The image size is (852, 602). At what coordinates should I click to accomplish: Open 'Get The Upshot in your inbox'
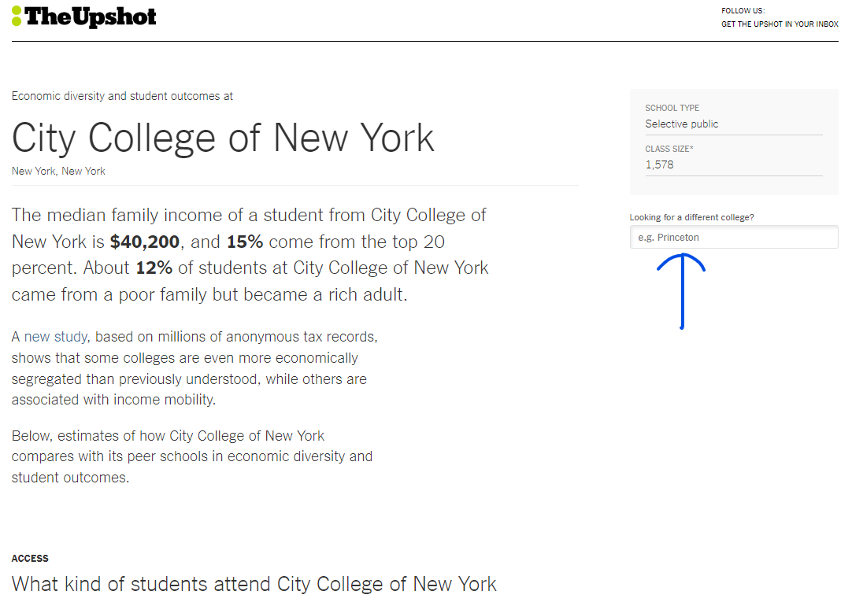(780, 24)
